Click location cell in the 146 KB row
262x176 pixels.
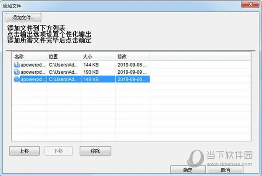click(x=63, y=79)
